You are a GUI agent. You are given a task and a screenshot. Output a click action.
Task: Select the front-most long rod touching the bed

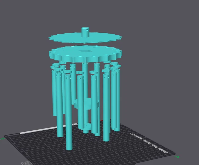coord(69,112)
